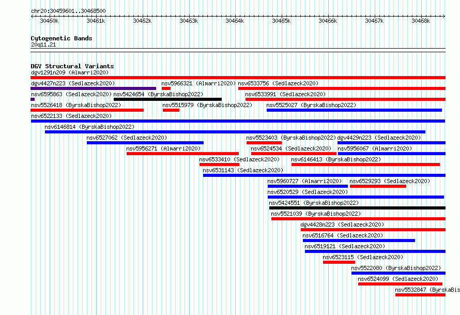Select the nsv6524534 (Sedlazeck2020) label
460x315 pixels.
(x=291, y=148)
